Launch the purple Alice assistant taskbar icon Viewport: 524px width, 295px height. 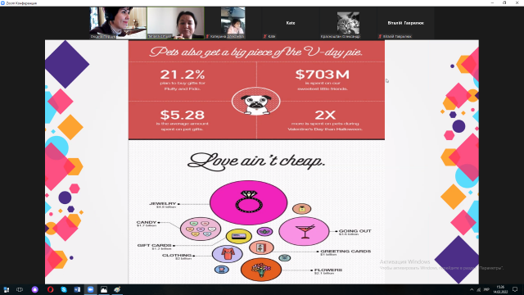[x=34, y=289]
